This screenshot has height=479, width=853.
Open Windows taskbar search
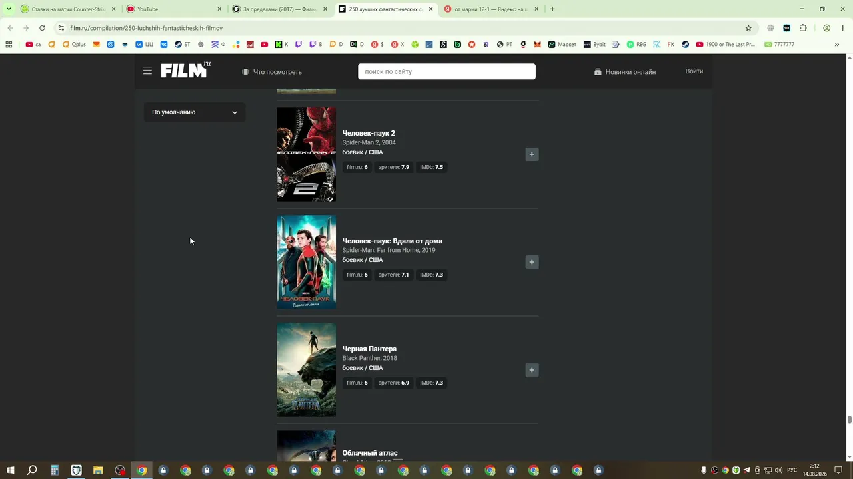point(32,470)
